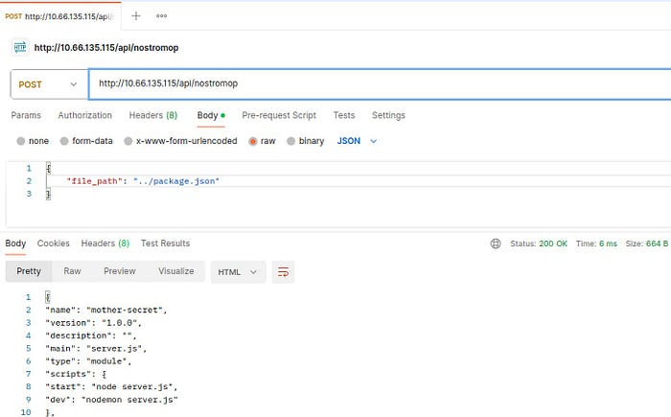Open the Pre-request Script tab
Screen dimensions: 671x417
[x=279, y=115]
